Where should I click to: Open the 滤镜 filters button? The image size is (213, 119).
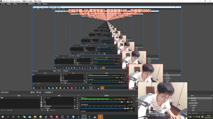(39, 92)
